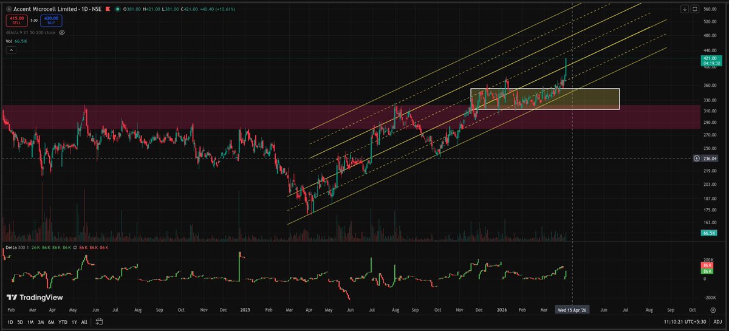Select the YTD time range
Screen dimensions: 729x331
[x=63, y=322]
